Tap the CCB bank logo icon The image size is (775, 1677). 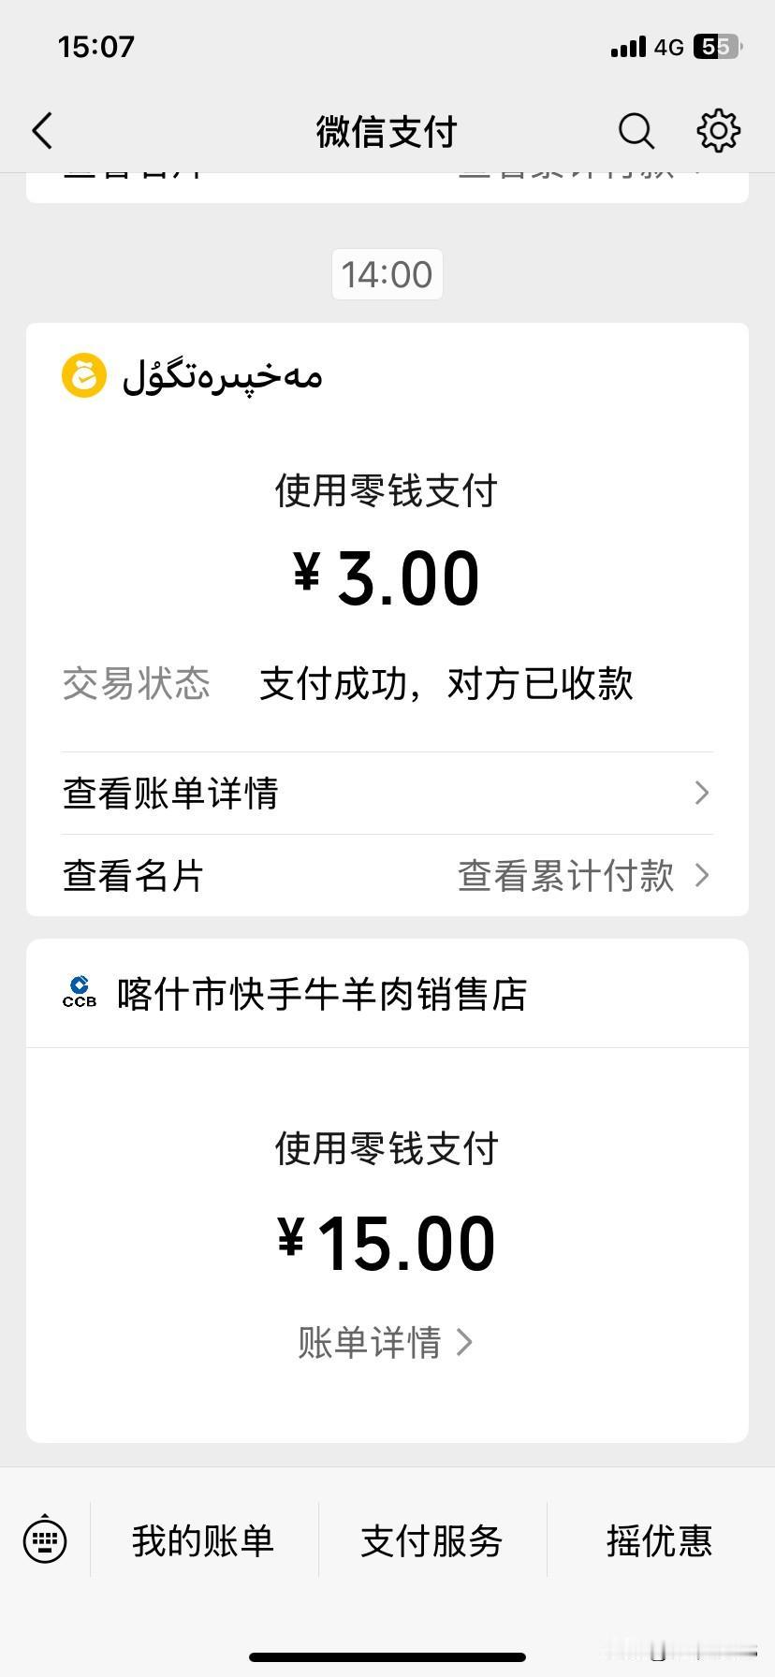pyautogui.click(x=80, y=992)
